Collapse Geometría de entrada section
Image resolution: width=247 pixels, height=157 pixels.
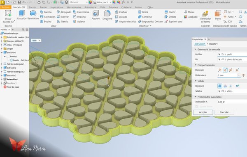click(196, 50)
